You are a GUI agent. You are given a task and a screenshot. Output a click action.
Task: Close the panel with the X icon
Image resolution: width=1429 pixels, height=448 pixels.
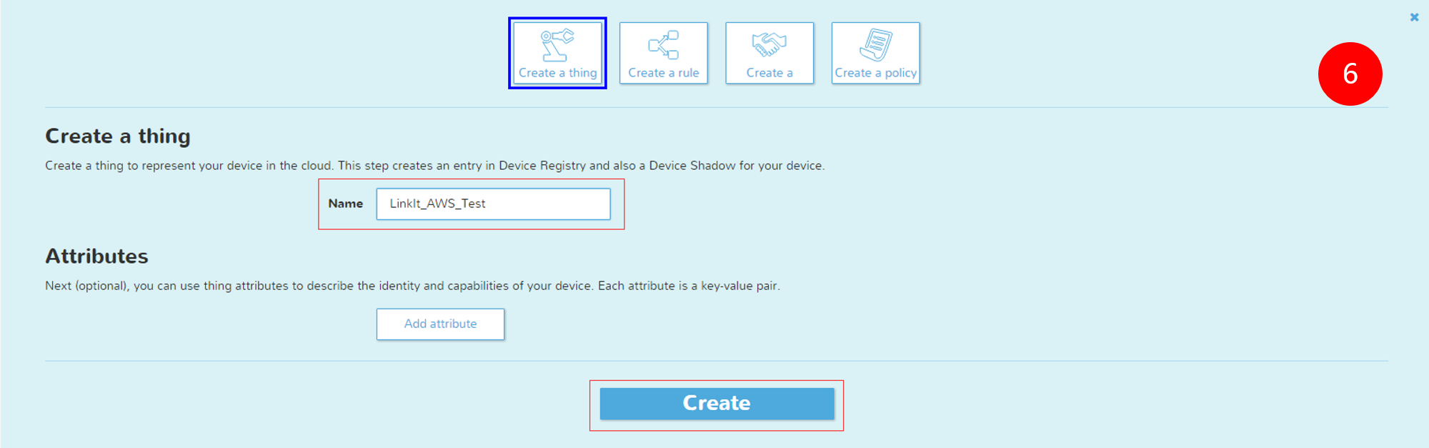1414,17
